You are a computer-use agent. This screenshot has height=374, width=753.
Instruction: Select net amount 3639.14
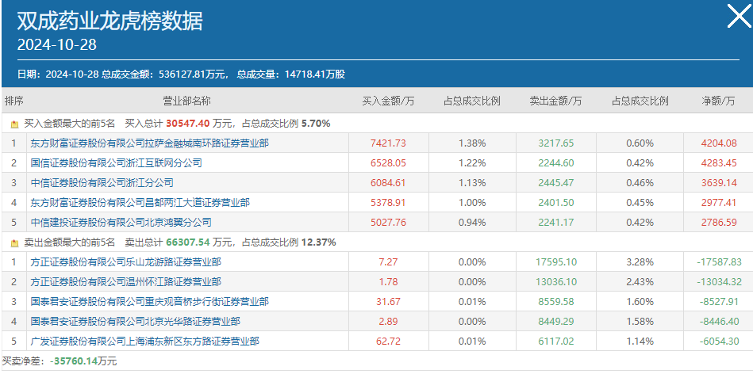click(718, 183)
